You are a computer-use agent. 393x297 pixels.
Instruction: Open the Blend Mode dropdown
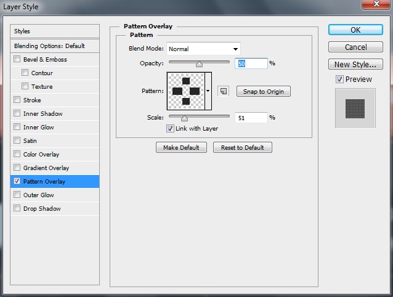[x=203, y=49]
